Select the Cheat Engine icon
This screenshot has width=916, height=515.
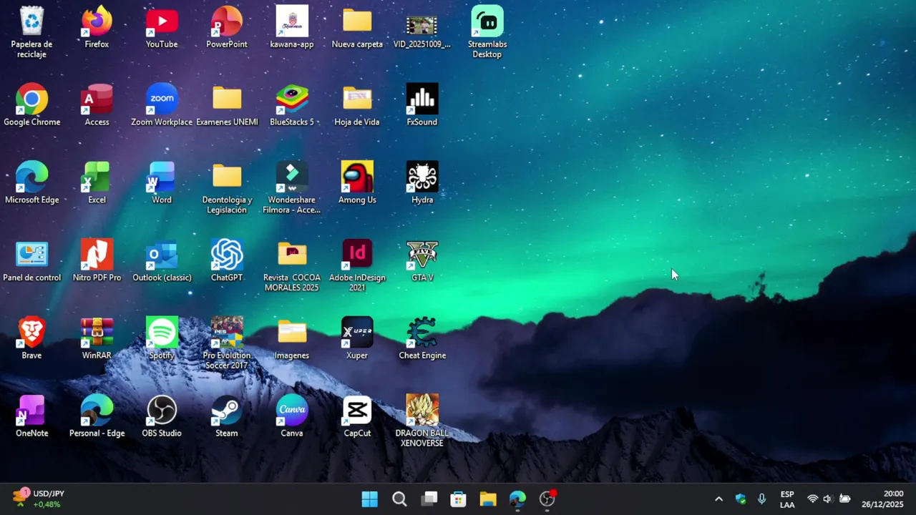coord(422,339)
